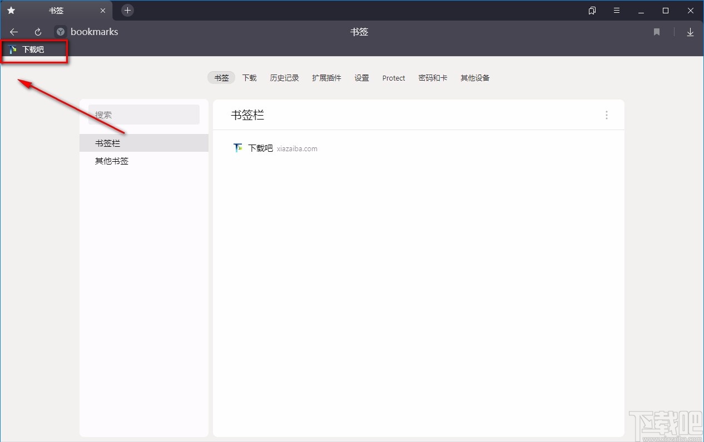Viewport: 704px width, 442px height.
Task: Visit the xiazaiba.com link text
Action: 297,148
